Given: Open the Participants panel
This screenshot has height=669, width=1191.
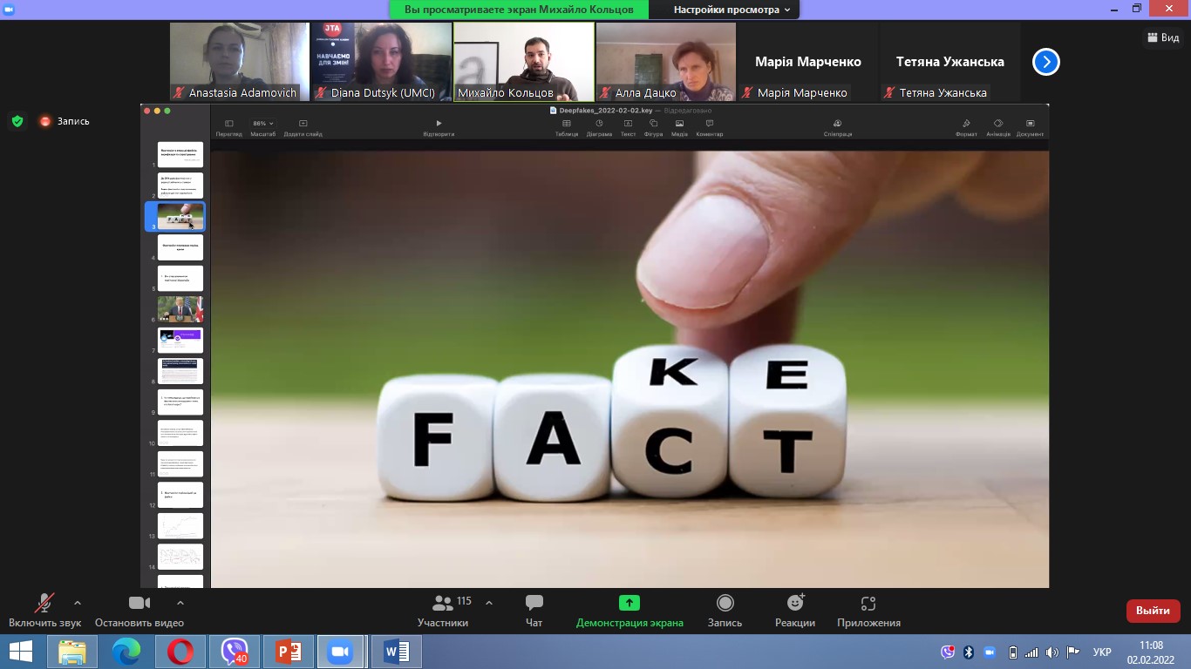Looking at the screenshot, I should tap(443, 610).
